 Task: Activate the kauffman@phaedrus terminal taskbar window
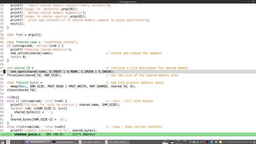(64, 142)
